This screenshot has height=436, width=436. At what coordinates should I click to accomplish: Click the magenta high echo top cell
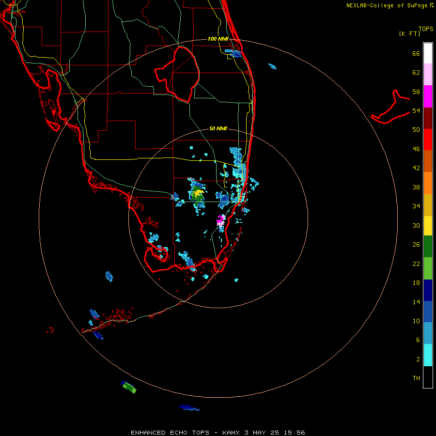pos(221,220)
